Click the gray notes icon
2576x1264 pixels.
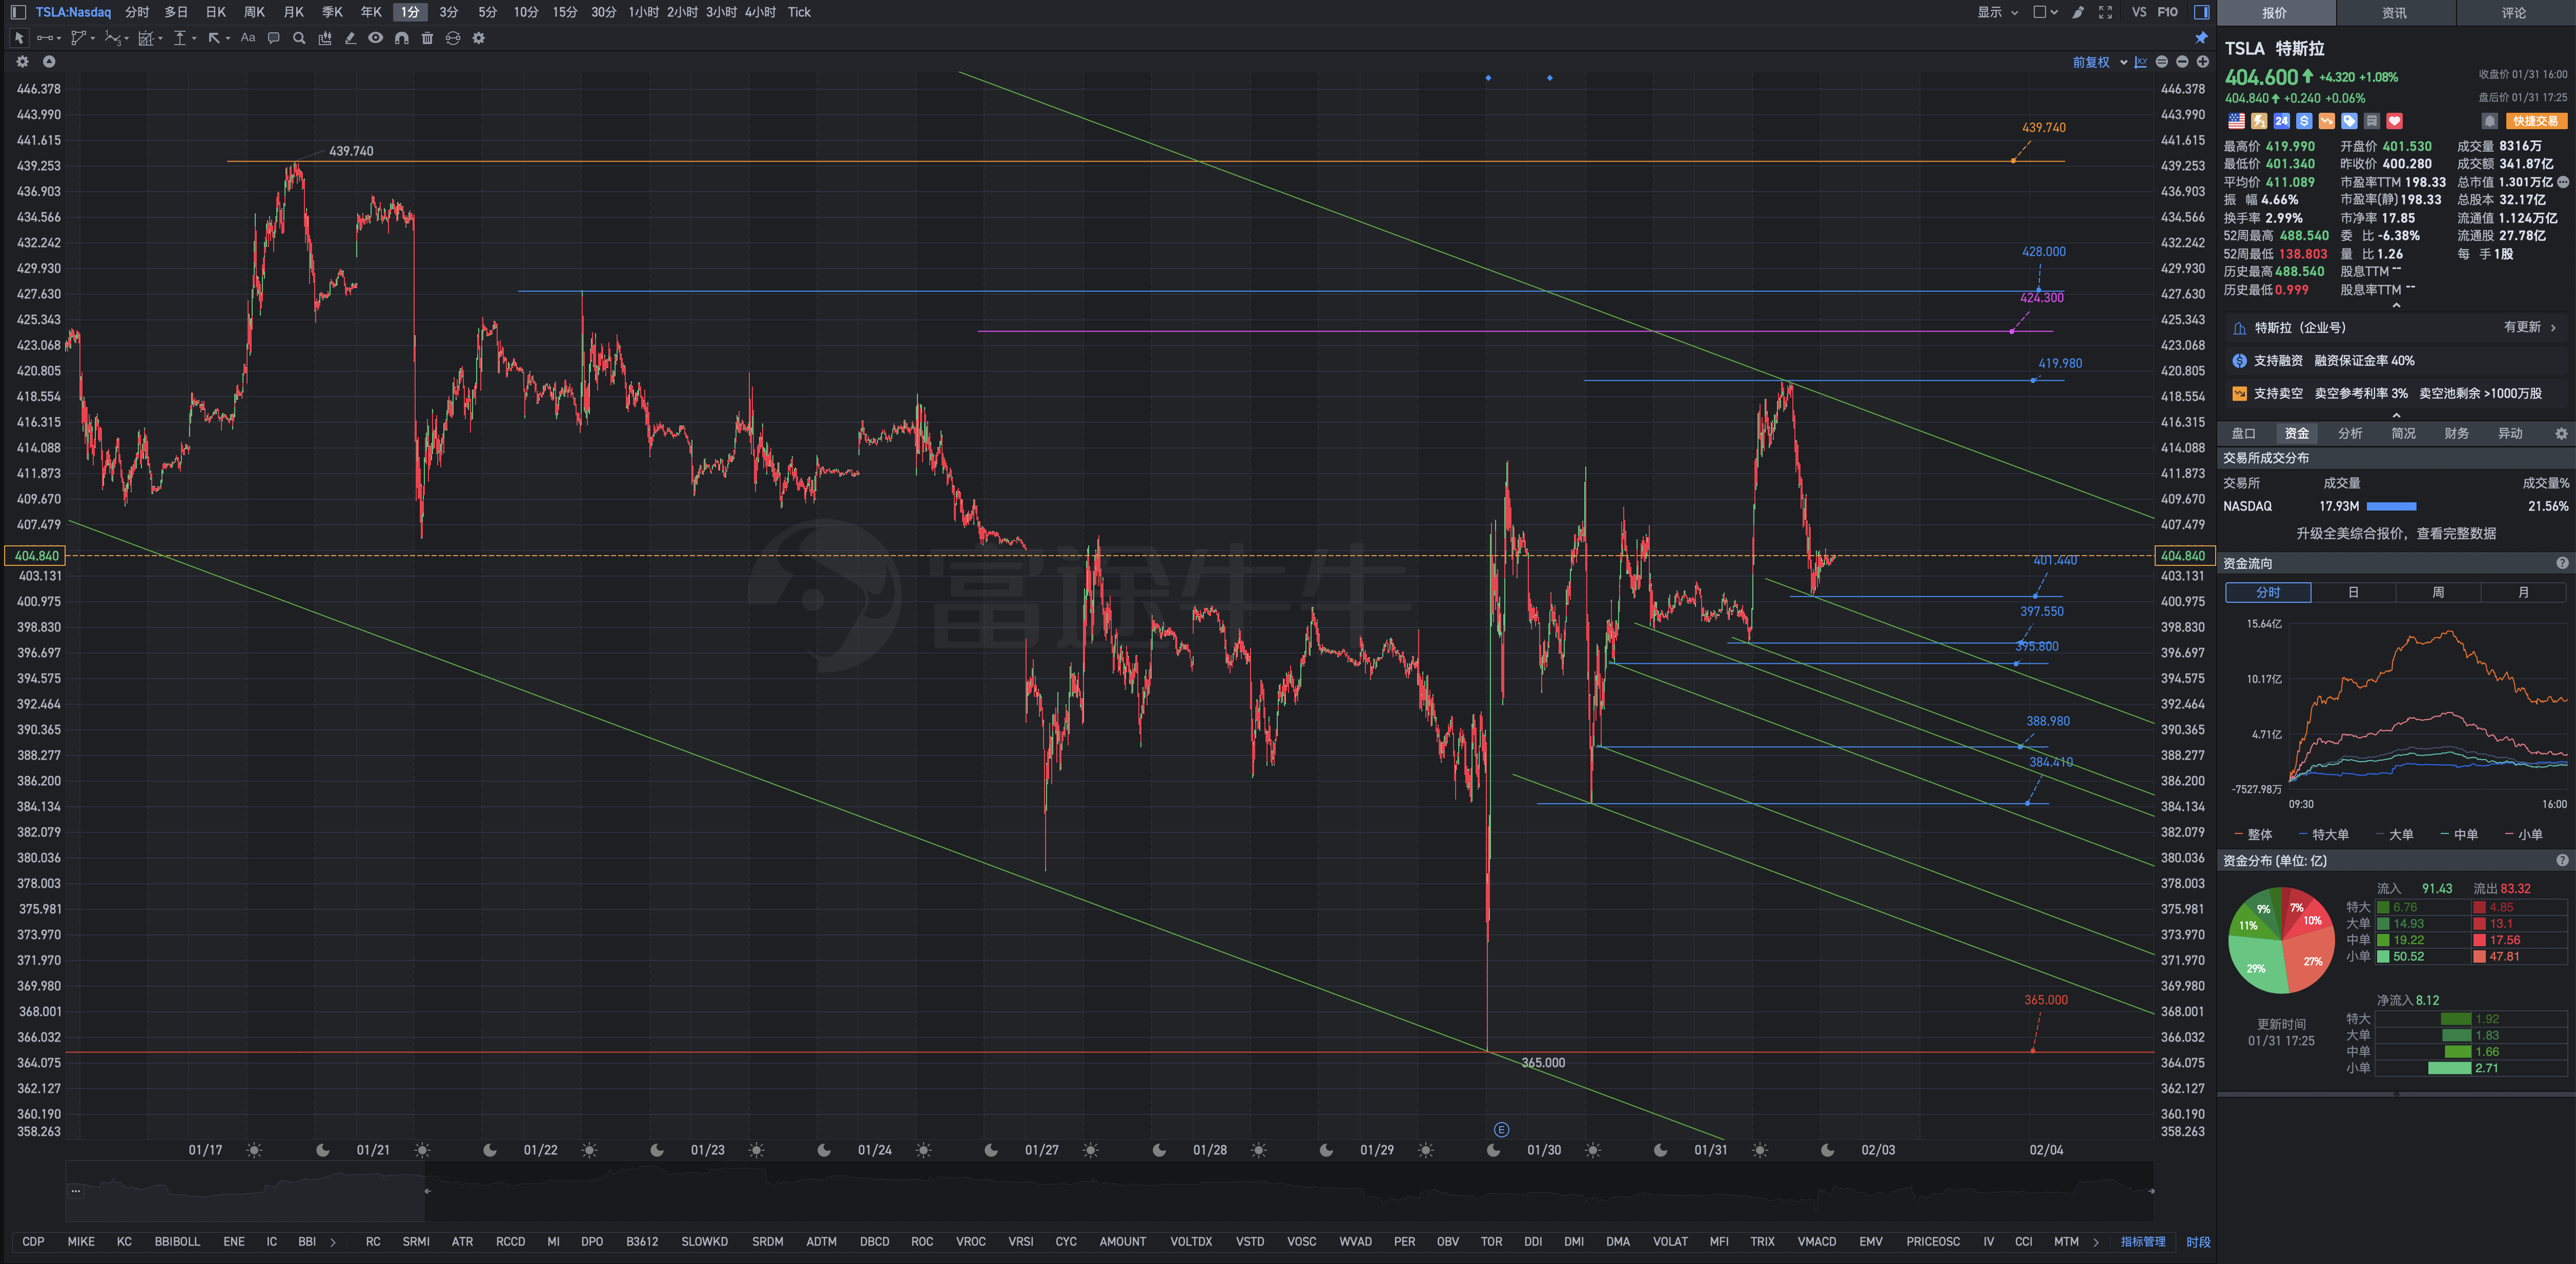pos(2372,121)
